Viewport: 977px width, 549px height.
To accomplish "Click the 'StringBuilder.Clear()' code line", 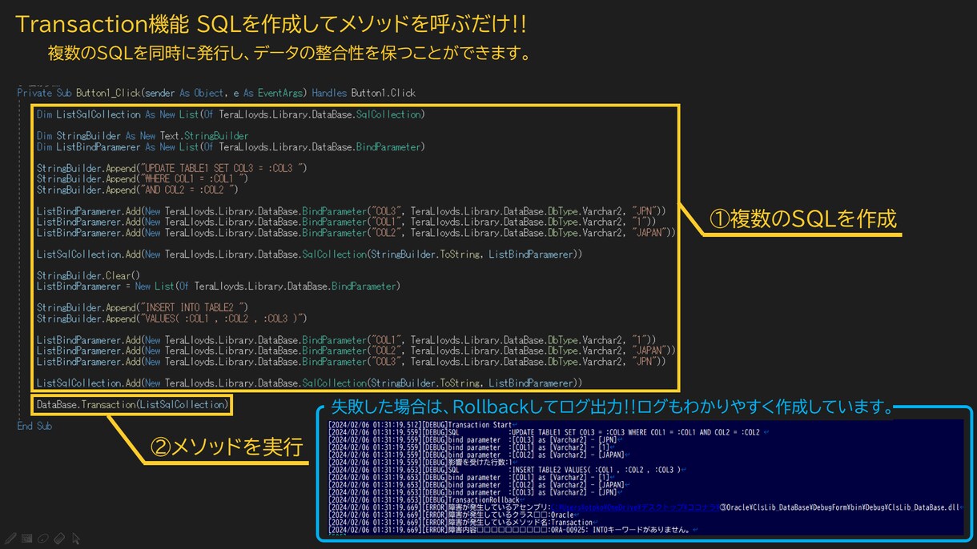I will [88, 275].
